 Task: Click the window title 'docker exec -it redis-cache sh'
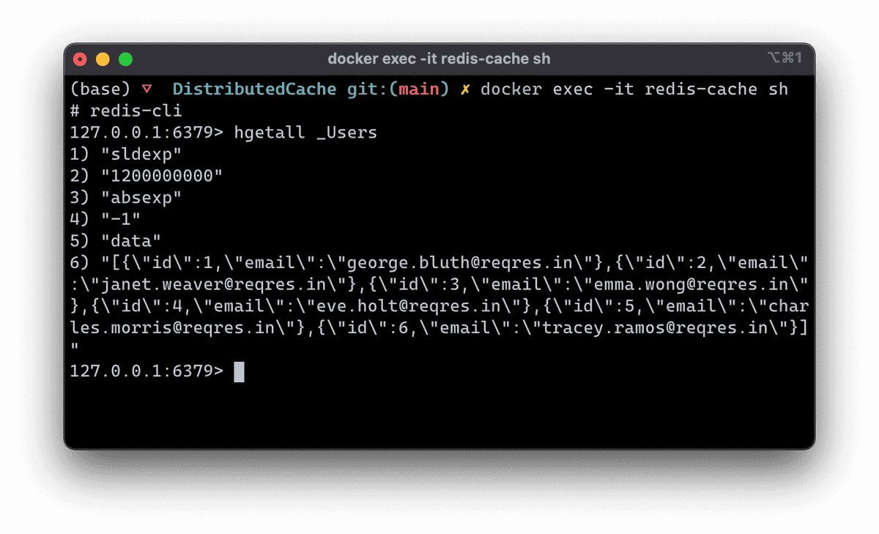(x=439, y=59)
